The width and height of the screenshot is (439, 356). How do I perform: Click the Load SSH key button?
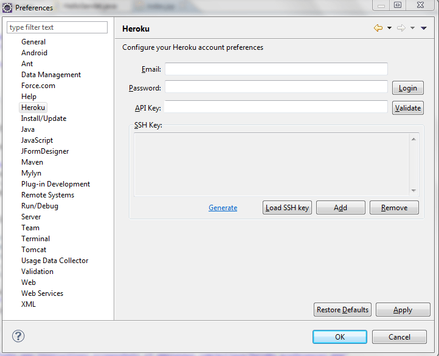(287, 208)
